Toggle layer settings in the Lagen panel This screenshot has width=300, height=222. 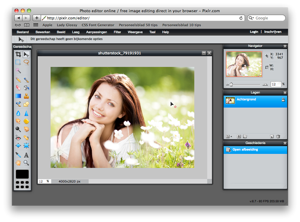(x=228, y=136)
